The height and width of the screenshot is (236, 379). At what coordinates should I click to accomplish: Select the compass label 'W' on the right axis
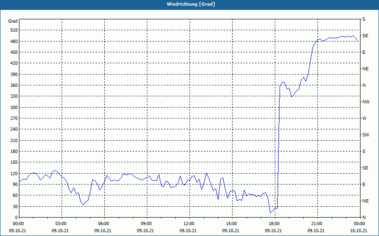click(364, 118)
